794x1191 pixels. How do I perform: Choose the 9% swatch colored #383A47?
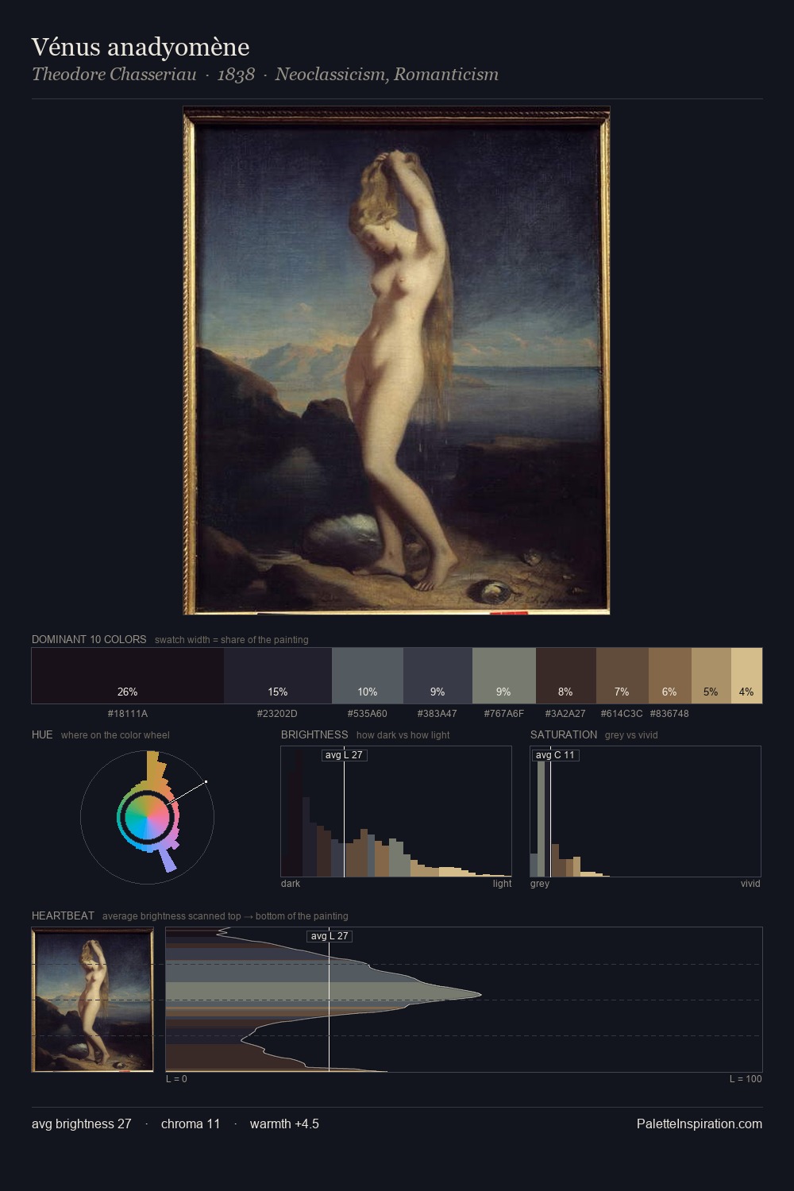click(437, 676)
